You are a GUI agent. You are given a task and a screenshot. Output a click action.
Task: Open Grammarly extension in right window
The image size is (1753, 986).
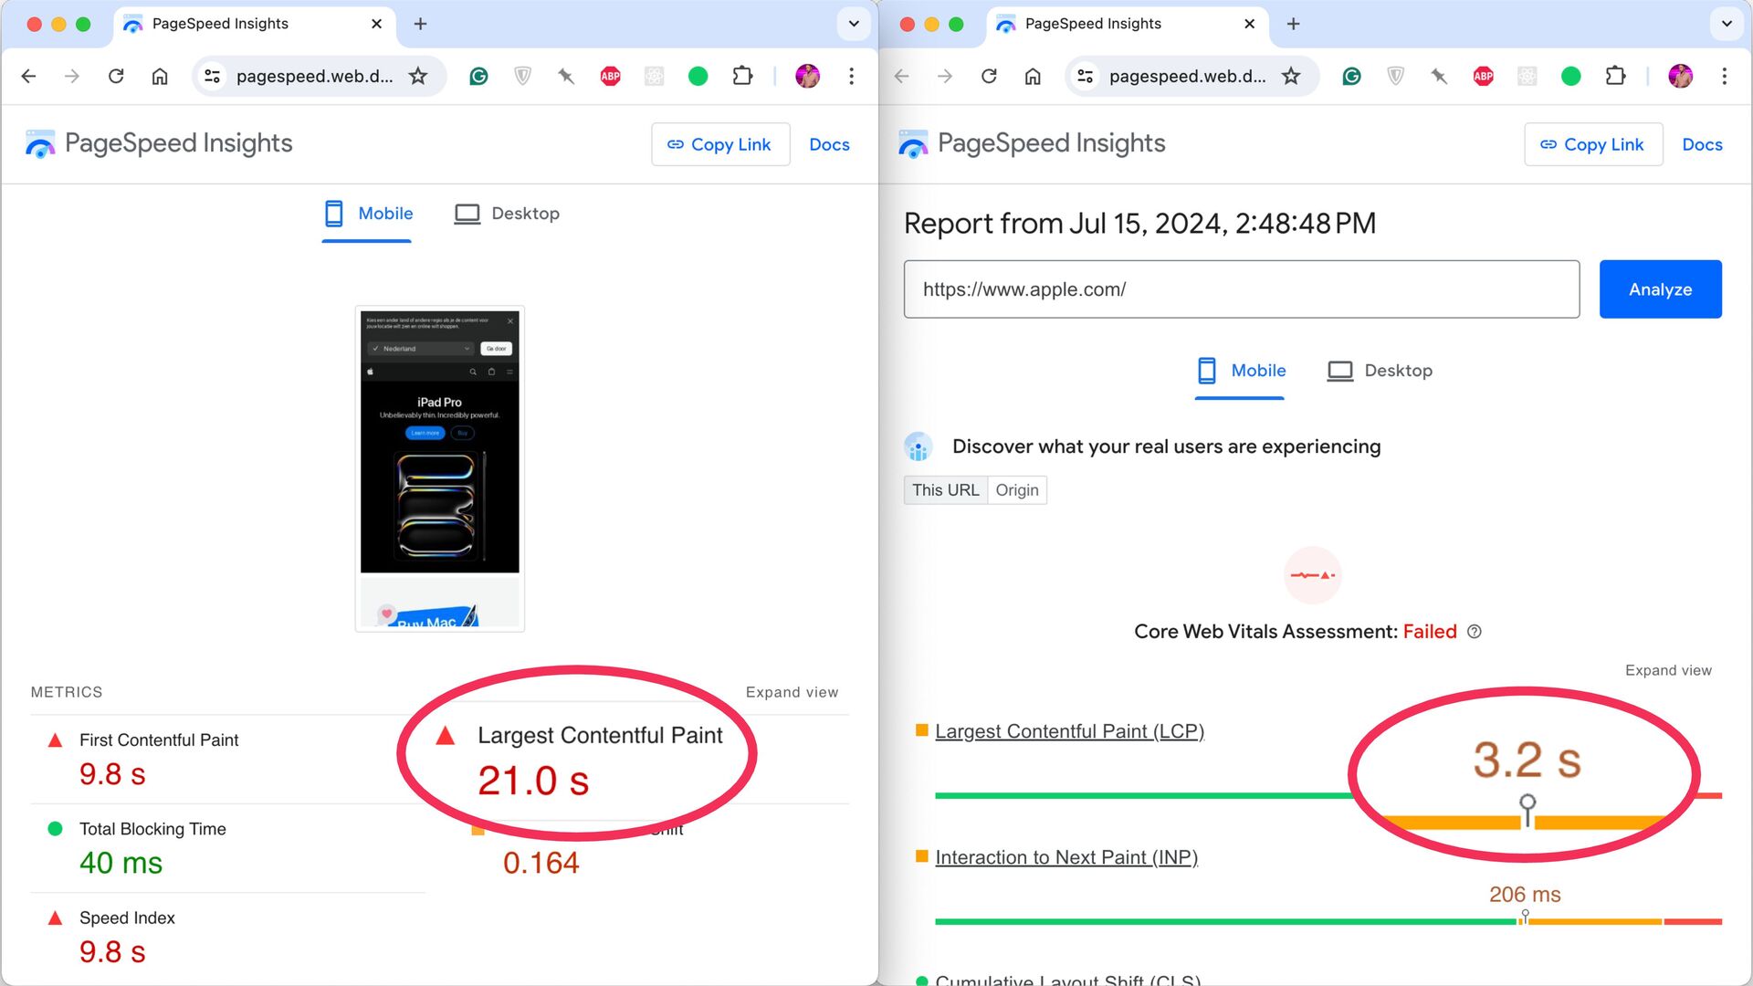[x=1351, y=76]
